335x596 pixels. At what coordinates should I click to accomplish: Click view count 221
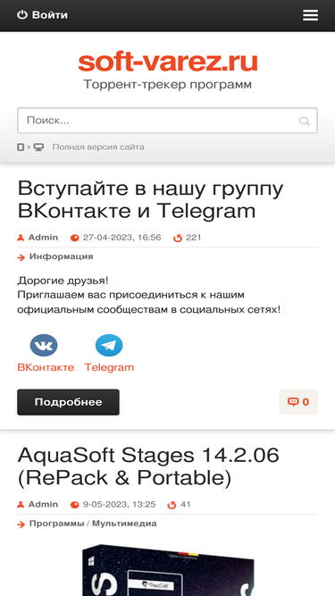click(x=193, y=238)
